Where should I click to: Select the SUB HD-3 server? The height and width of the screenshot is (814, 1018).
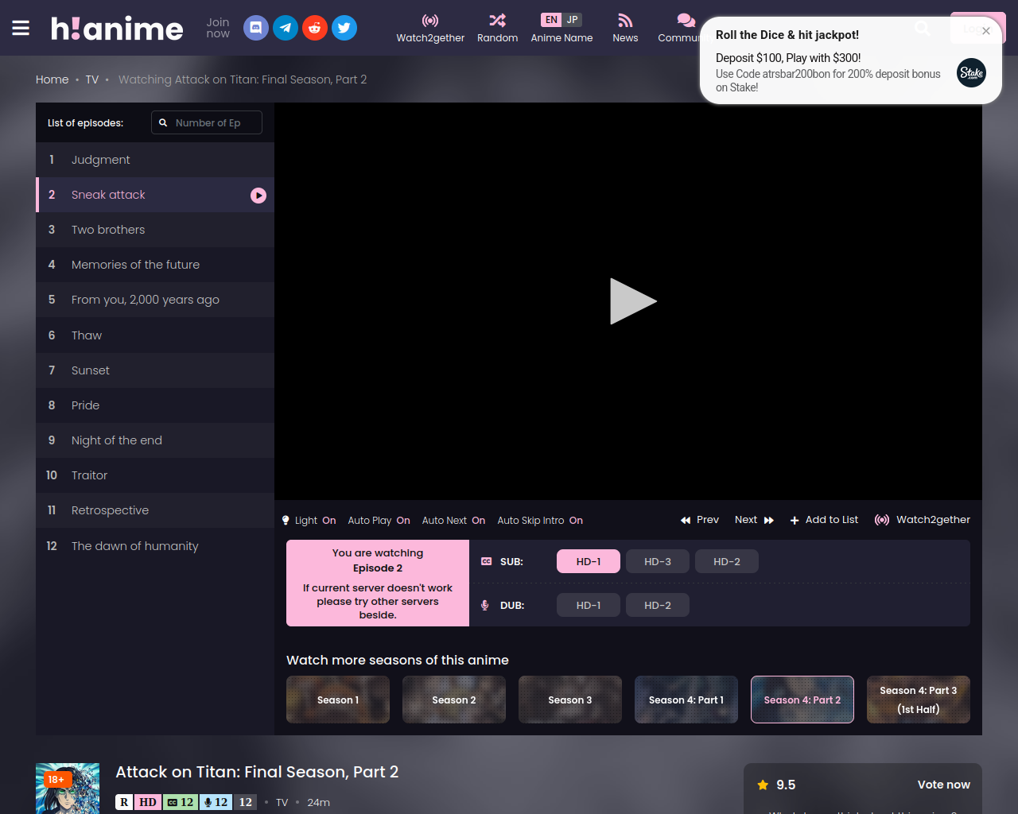click(657, 561)
